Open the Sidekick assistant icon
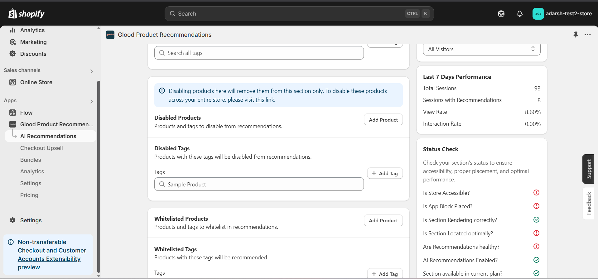The image size is (598, 279). pyautogui.click(x=501, y=14)
